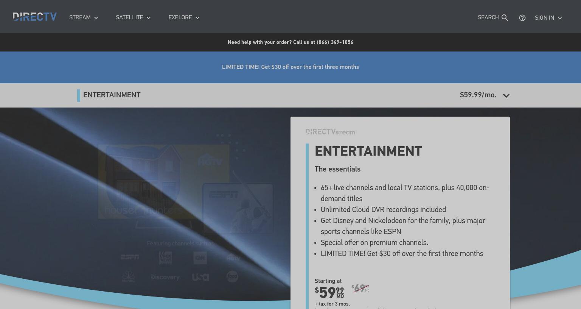
Task: Click the Fox News channel logo
Action: tap(165, 258)
